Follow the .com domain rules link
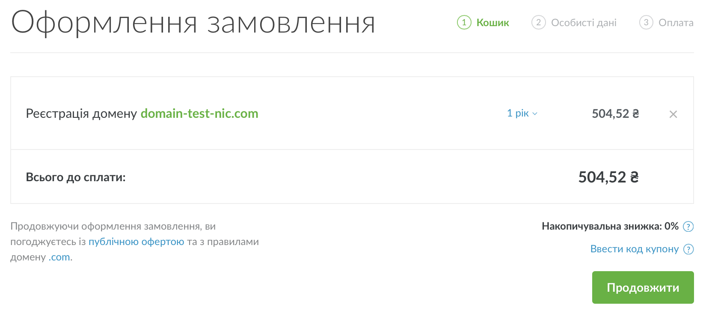The image size is (706, 317). [59, 257]
